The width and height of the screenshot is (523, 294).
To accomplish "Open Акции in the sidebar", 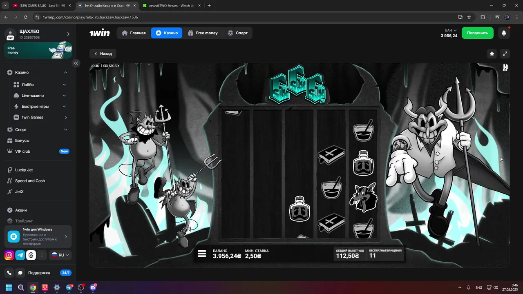I will [21, 210].
